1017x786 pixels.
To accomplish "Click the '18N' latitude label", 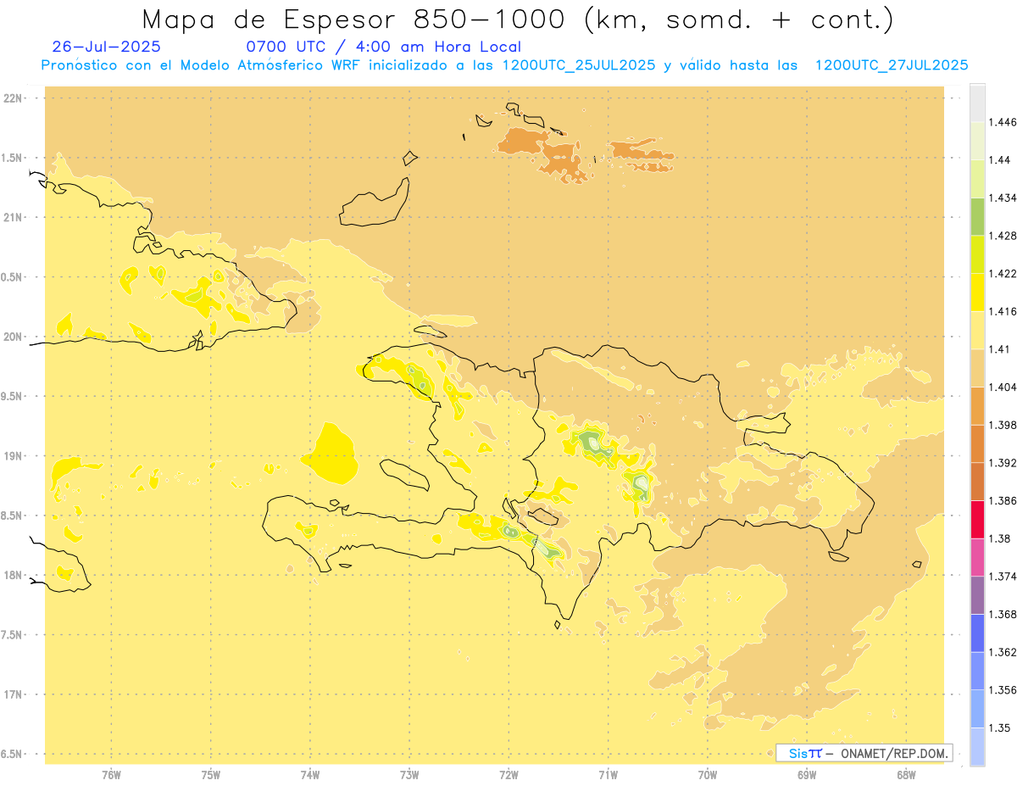I will pos(13,576).
